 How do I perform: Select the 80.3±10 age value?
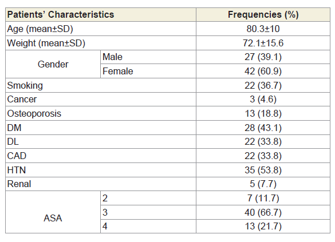coord(263,29)
